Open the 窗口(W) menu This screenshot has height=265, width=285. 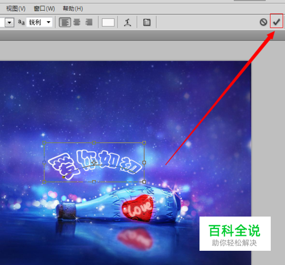(x=44, y=9)
